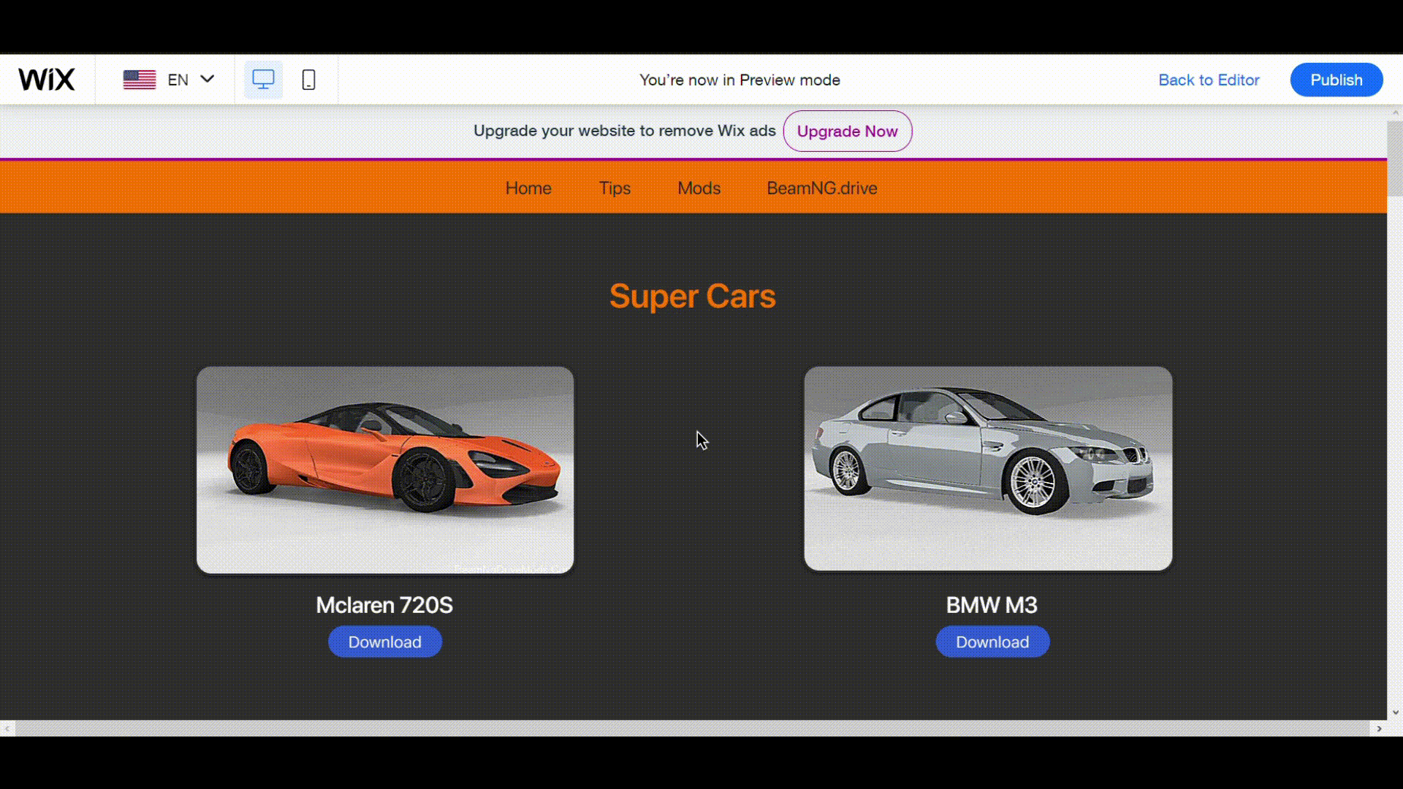1403x789 pixels.
Task: Click the 'You're now in Preview mode' text
Action: click(739, 80)
